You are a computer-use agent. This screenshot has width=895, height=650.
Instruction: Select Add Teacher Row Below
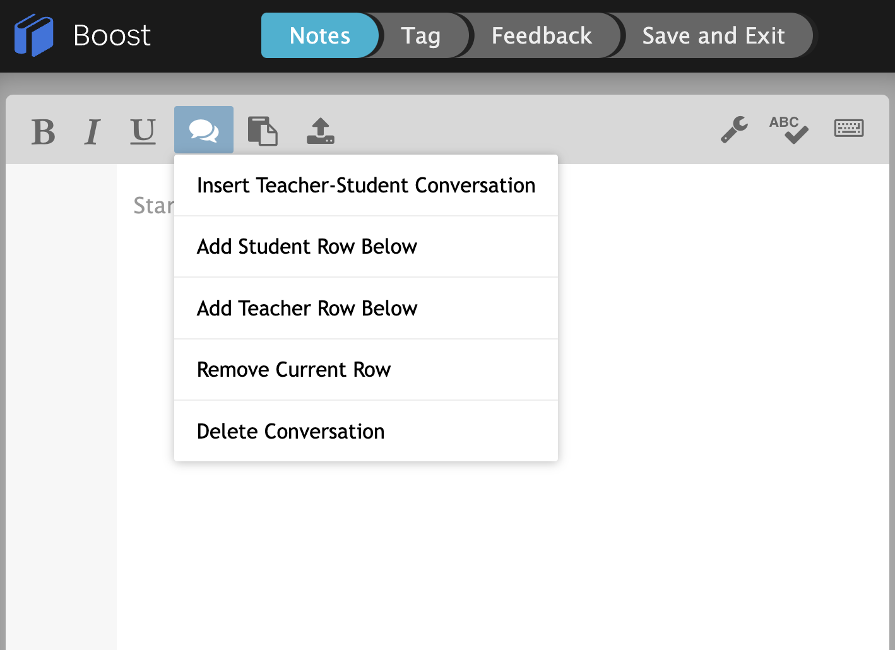tap(366, 309)
